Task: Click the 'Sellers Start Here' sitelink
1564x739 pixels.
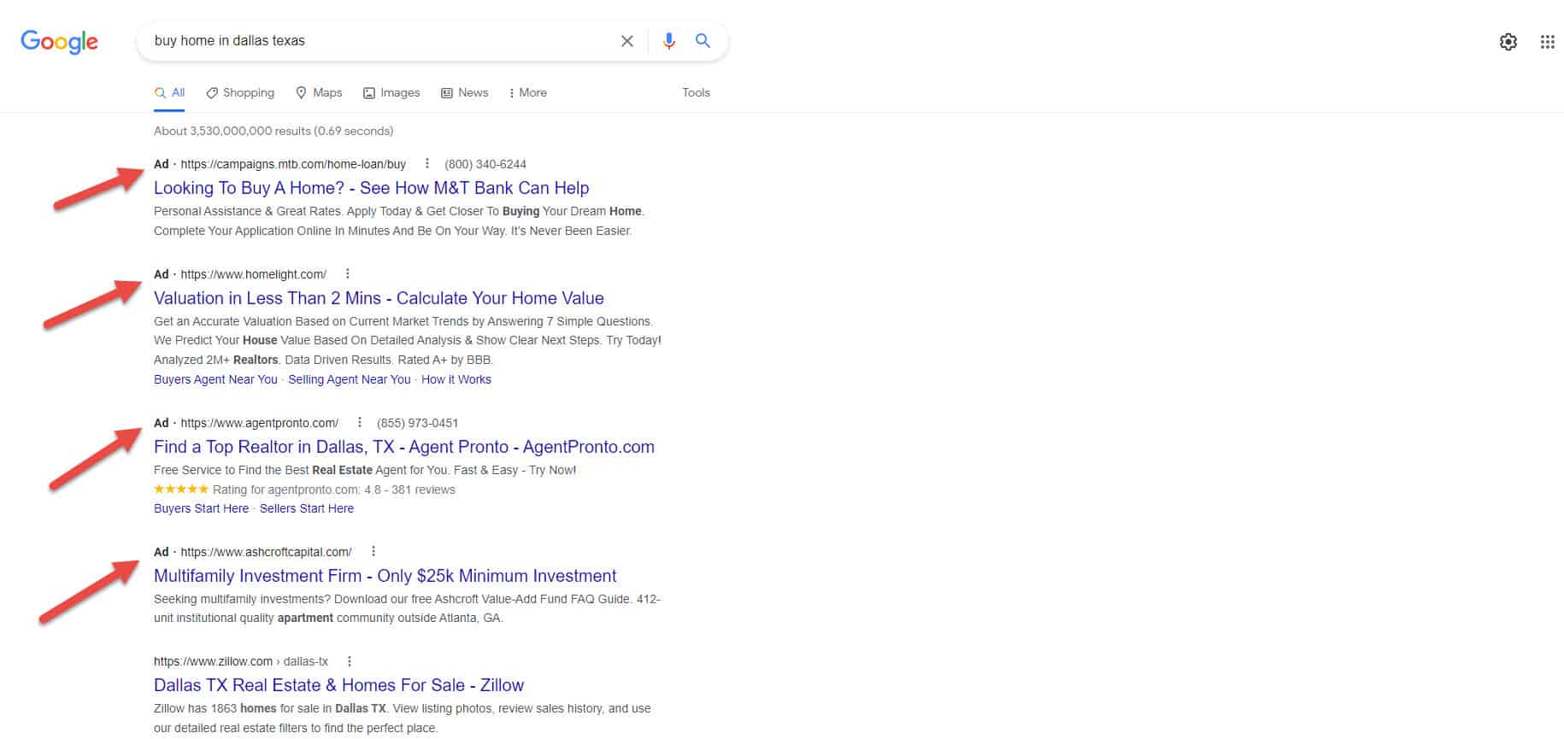Action: point(307,508)
